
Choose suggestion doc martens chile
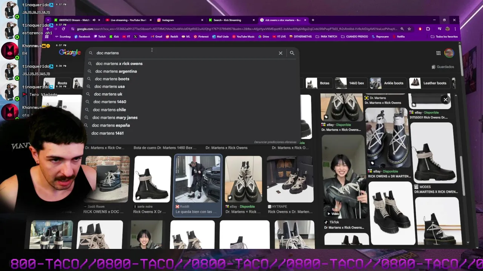pos(109,110)
